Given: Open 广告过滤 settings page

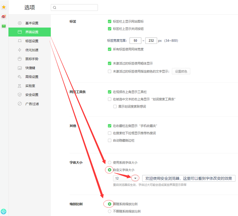Looking at the screenshot, I should 32,104.
